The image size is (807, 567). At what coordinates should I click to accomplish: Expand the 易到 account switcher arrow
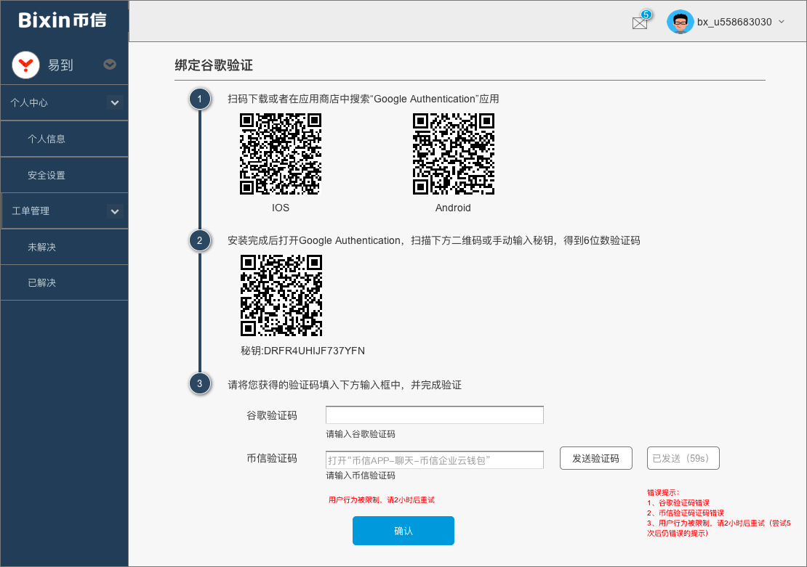tap(110, 65)
